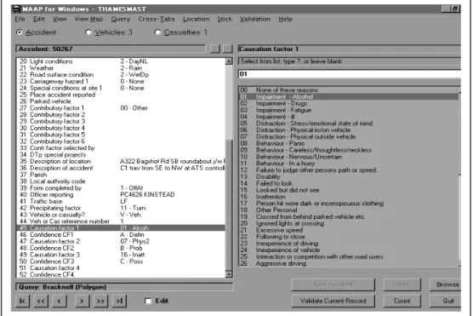
Task: Click the right arrow beside Accident 50267
Action: pos(228,49)
